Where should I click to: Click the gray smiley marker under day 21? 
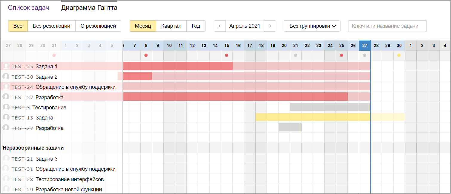click(x=295, y=55)
